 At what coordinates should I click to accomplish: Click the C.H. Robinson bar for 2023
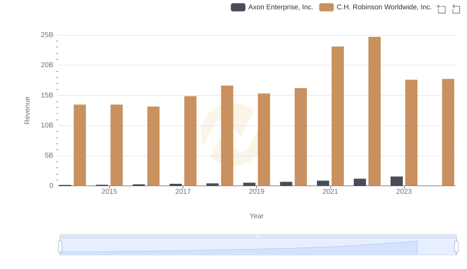[x=412, y=132]
